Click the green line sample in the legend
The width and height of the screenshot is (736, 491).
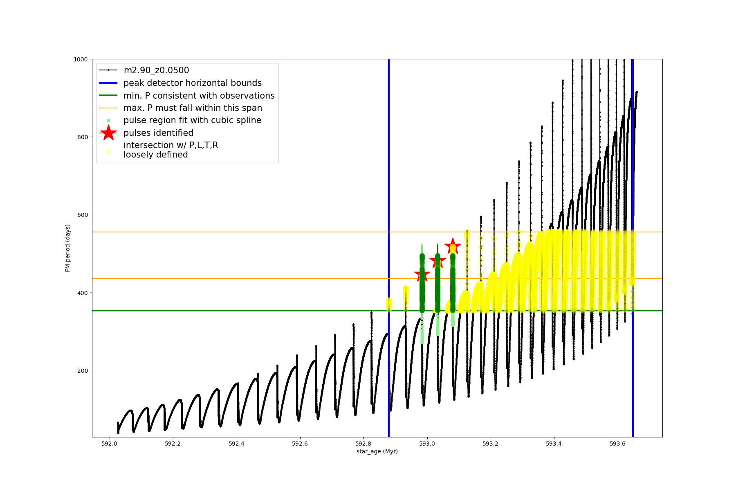pyautogui.click(x=108, y=96)
